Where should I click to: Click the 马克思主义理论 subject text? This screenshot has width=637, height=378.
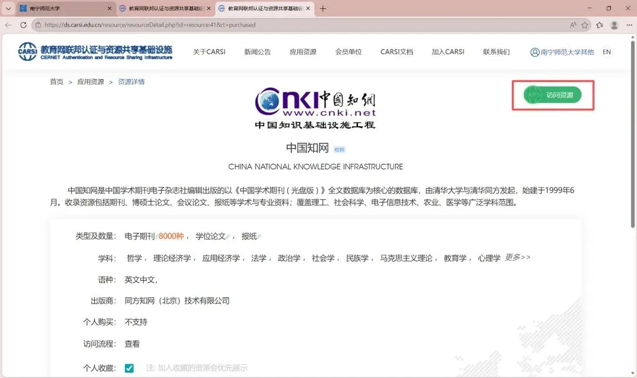pyautogui.click(x=406, y=258)
